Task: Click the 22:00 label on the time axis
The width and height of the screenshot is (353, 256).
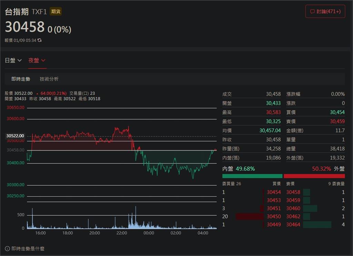Action: (122, 233)
